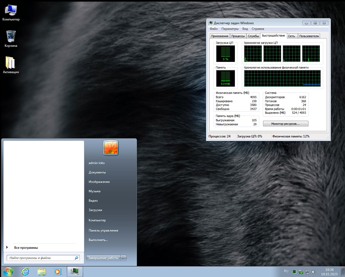Click the Монитор ресурсов button
Screen dimensions: 345x277
pyautogui.click(x=286, y=124)
